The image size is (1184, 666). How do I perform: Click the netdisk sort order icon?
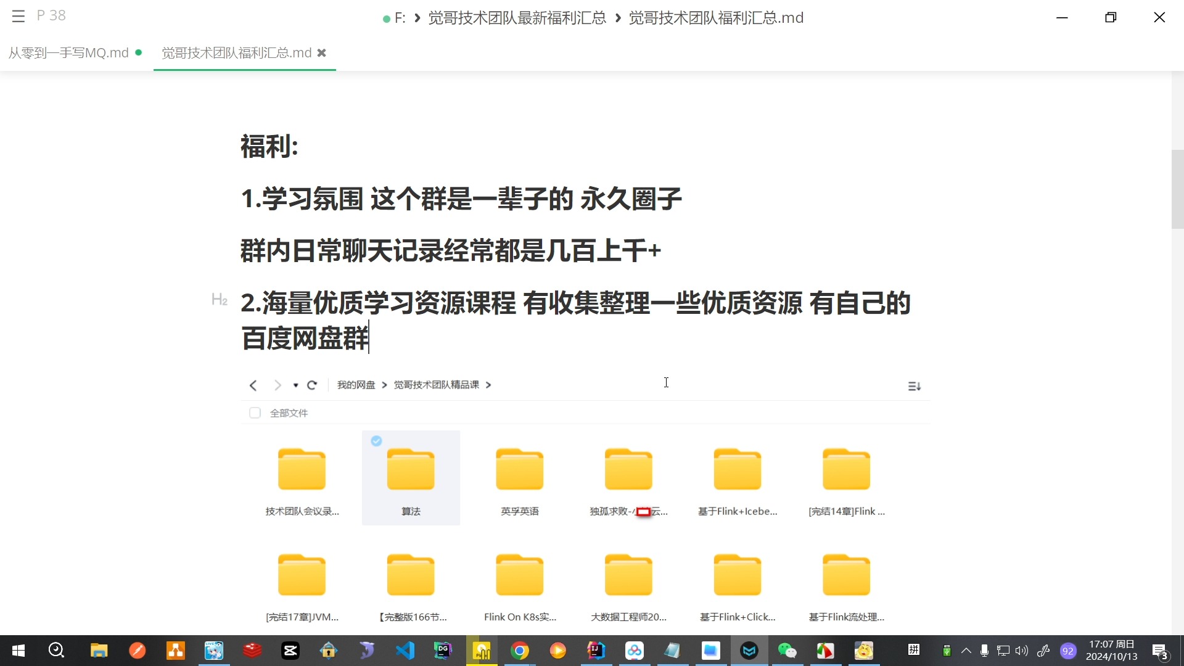[x=915, y=386]
